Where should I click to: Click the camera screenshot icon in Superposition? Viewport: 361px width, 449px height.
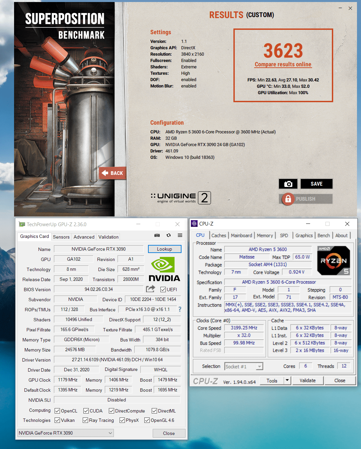[x=288, y=184]
